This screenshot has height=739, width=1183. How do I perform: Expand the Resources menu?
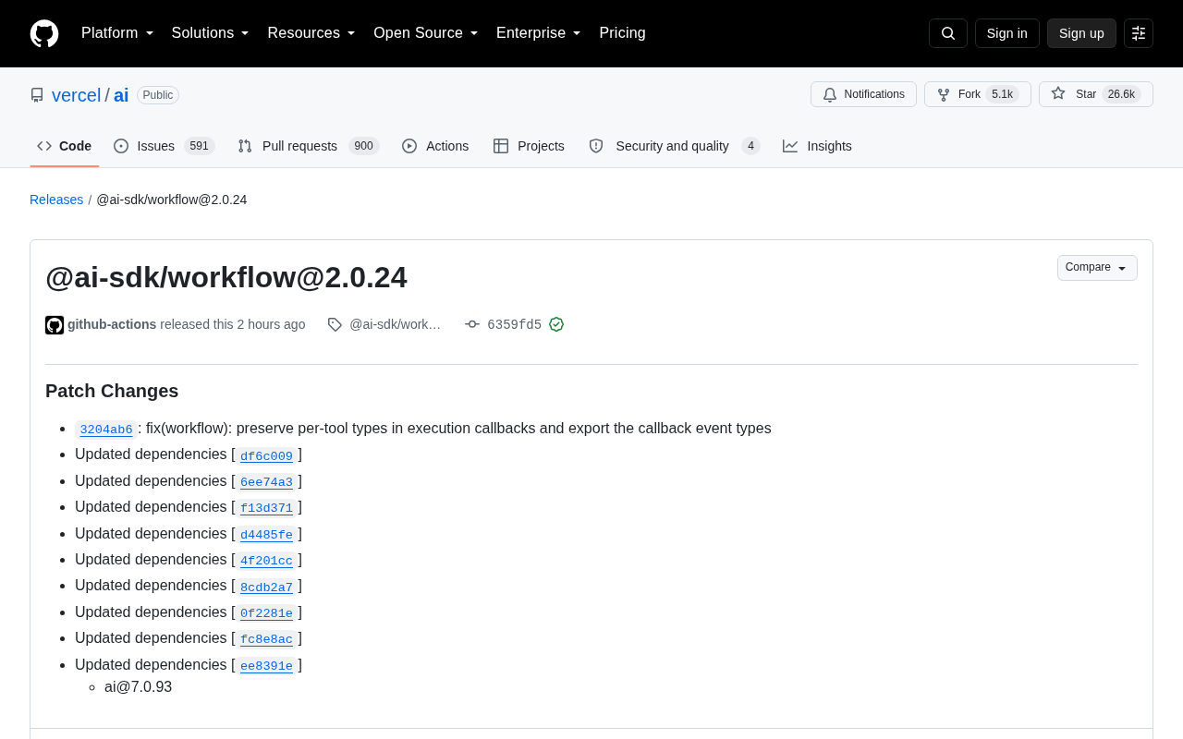click(311, 33)
